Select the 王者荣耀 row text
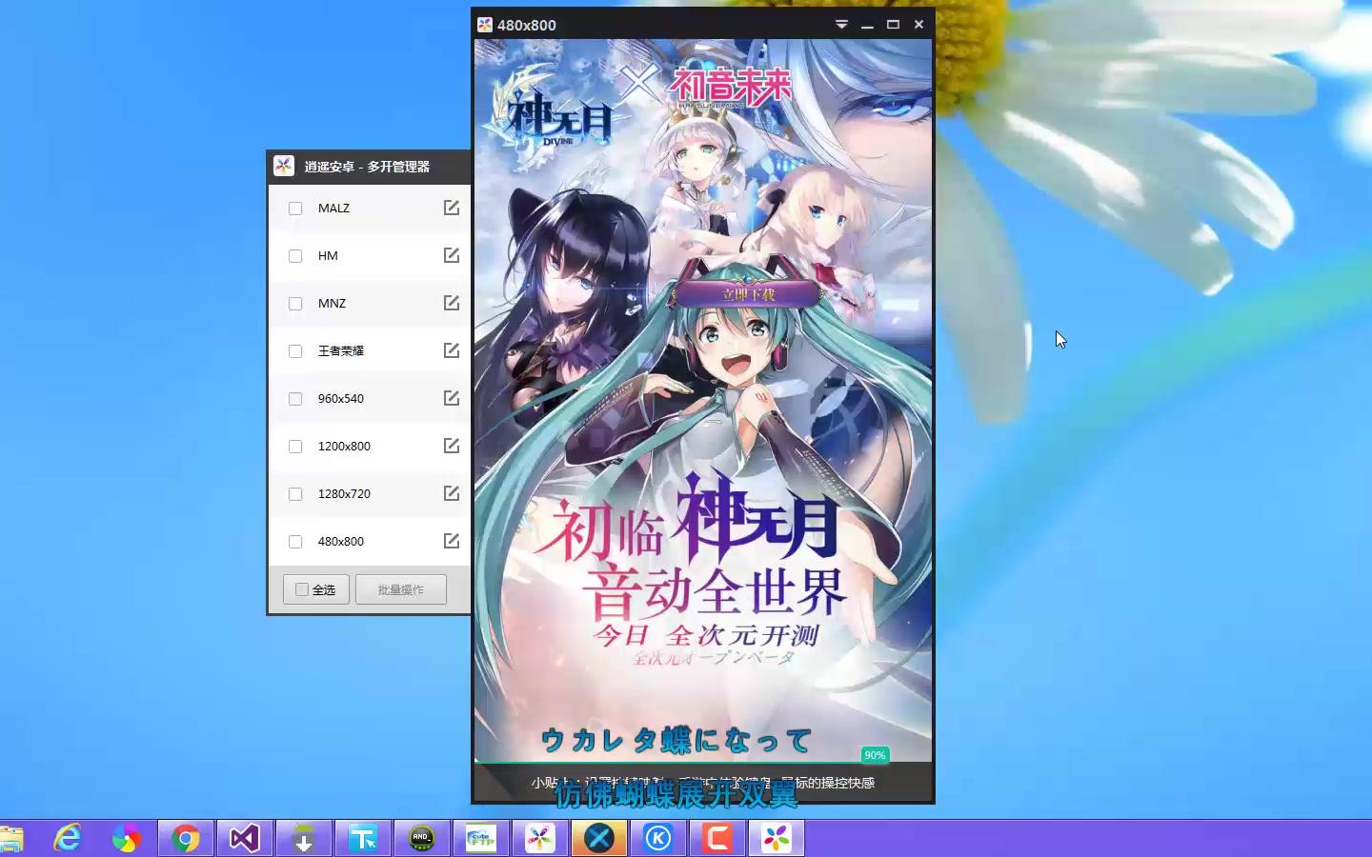The image size is (1372, 857). click(x=341, y=350)
